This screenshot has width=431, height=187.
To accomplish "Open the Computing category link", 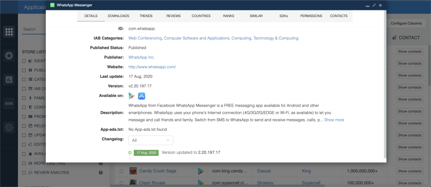I will coord(242,38).
